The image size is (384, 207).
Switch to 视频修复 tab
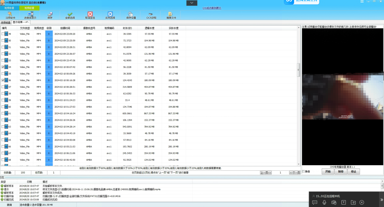(29, 8)
